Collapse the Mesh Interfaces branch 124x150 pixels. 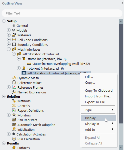tap(9, 49)
